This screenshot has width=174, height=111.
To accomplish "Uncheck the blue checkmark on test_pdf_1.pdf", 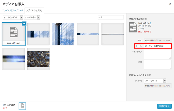I will pyautogui.click(x=24, y=24).
